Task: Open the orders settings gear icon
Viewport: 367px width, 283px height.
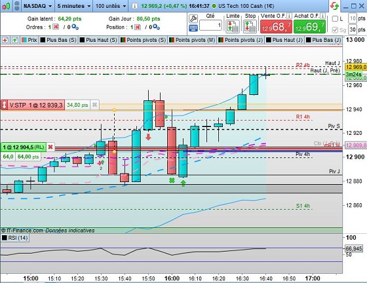Action: (x=75, y=27)
